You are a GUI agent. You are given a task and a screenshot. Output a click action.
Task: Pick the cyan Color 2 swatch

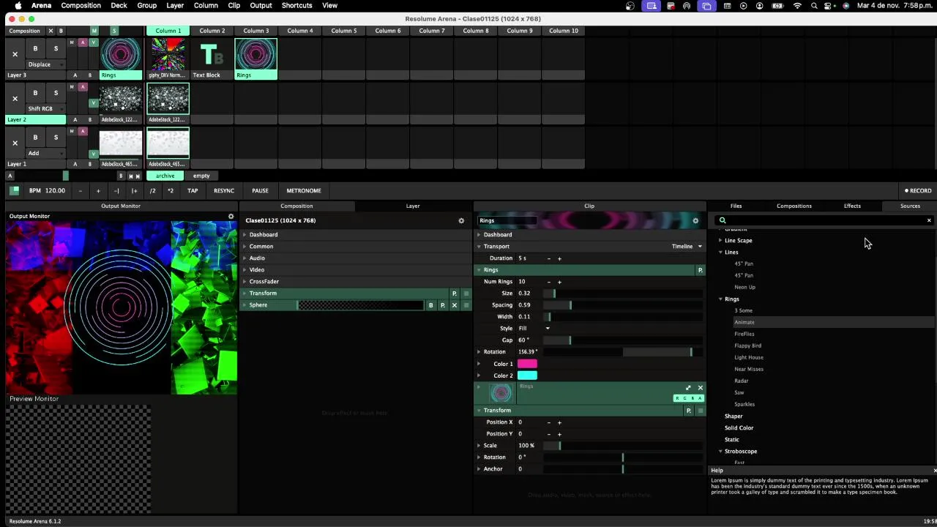click(527, 375)
